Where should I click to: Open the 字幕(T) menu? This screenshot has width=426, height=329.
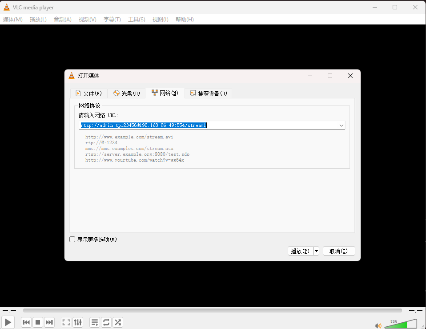point(112,19)
